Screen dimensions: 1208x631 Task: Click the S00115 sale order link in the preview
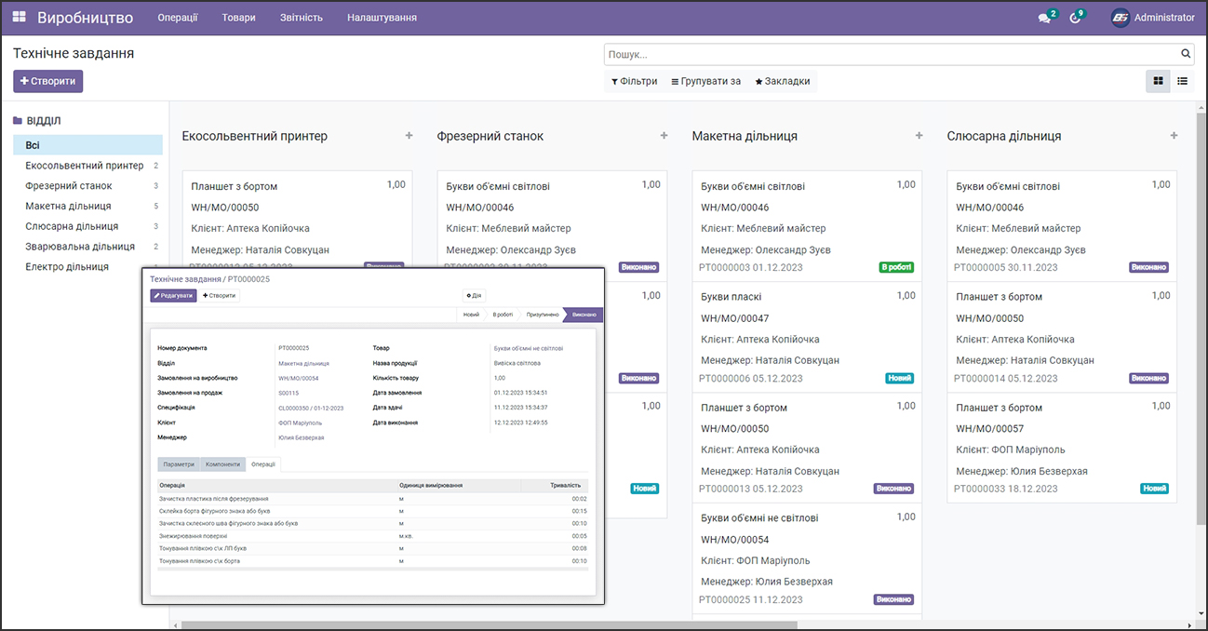click(288, 393)
